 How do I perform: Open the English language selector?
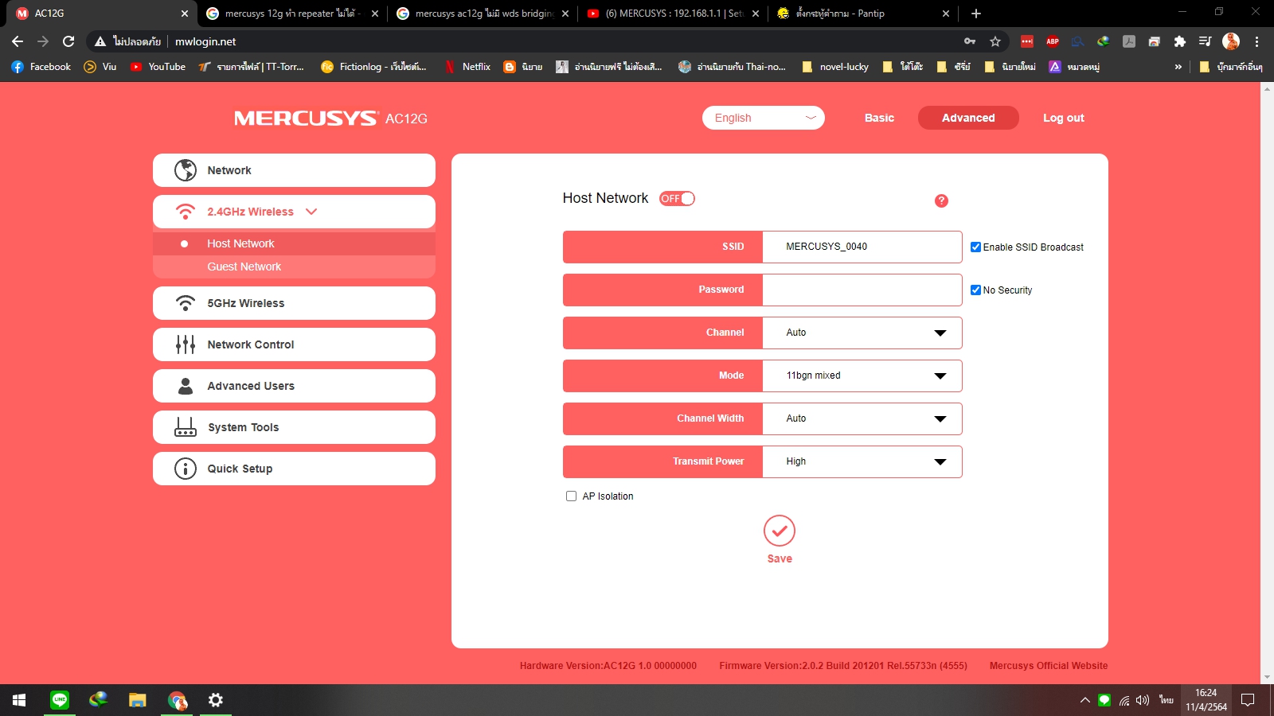pos(764,118)
